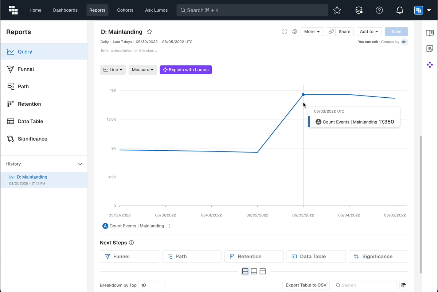Open the Measure dropdown
Viewport: 438px width, 292px height.
[142, 70]
